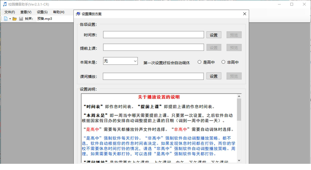Click the 时间表 text input field

[153, 35]
